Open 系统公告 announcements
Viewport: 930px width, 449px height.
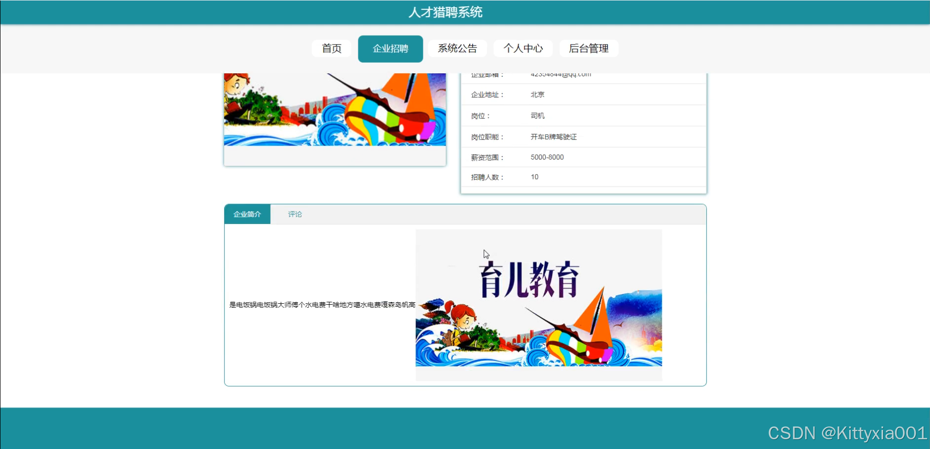tap(457, 48)
